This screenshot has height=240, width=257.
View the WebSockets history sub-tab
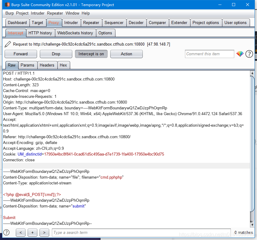[x=75, y=33]
